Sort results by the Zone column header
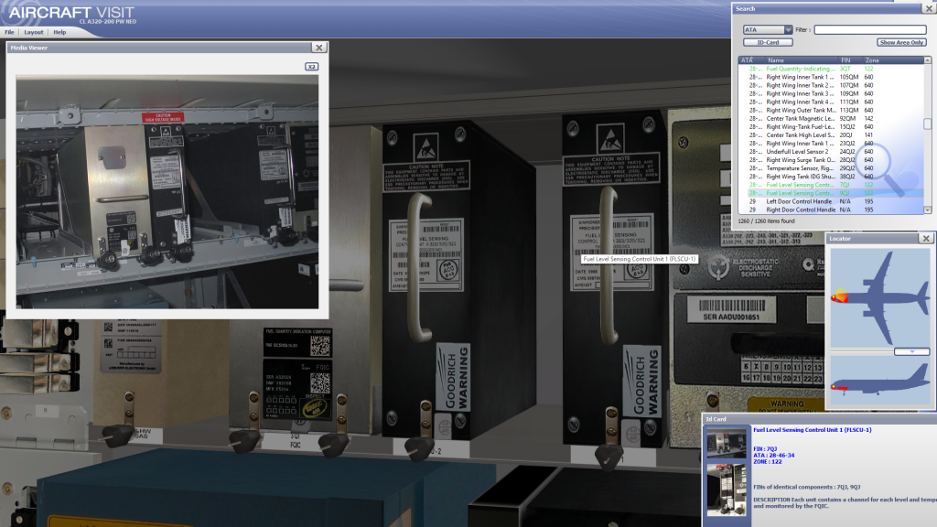Image resolution: width=937 pixels, height=527 pixels. [x=892, y=60]
